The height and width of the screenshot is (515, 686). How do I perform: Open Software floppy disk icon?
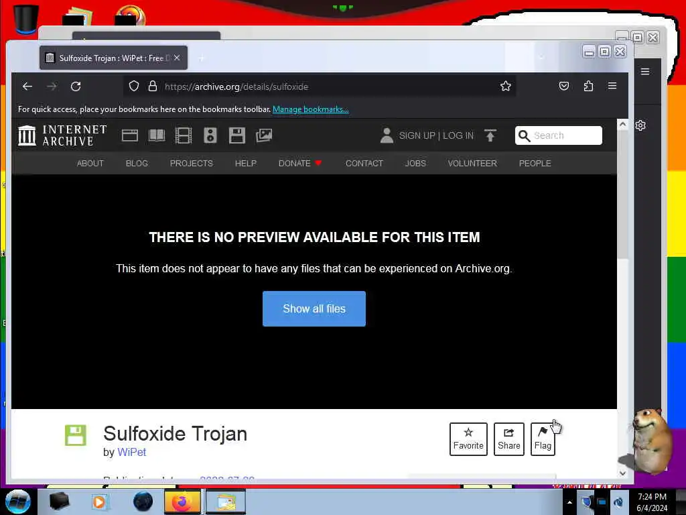coord(236,135)
